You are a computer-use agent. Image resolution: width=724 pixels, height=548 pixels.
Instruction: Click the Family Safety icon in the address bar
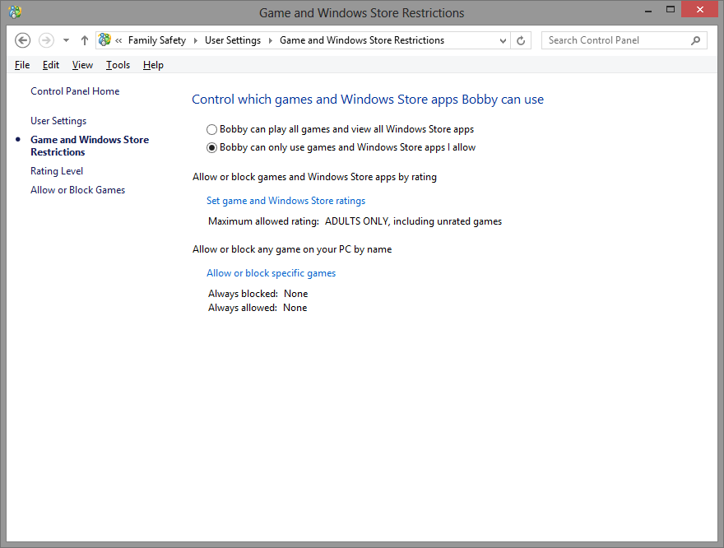(104, 39)
